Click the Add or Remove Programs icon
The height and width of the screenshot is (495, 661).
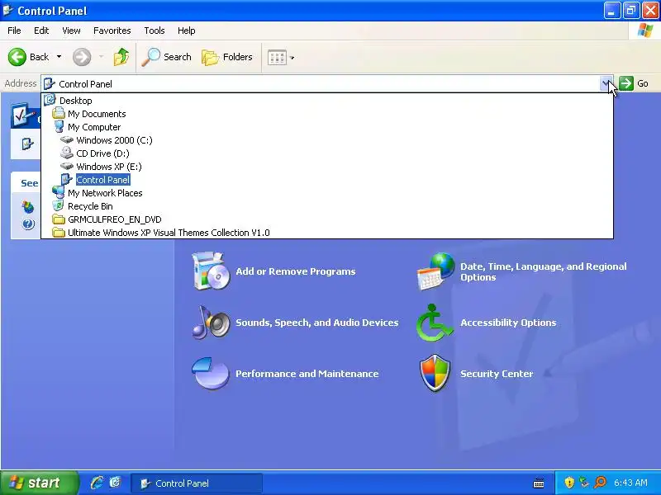point(211,271)
